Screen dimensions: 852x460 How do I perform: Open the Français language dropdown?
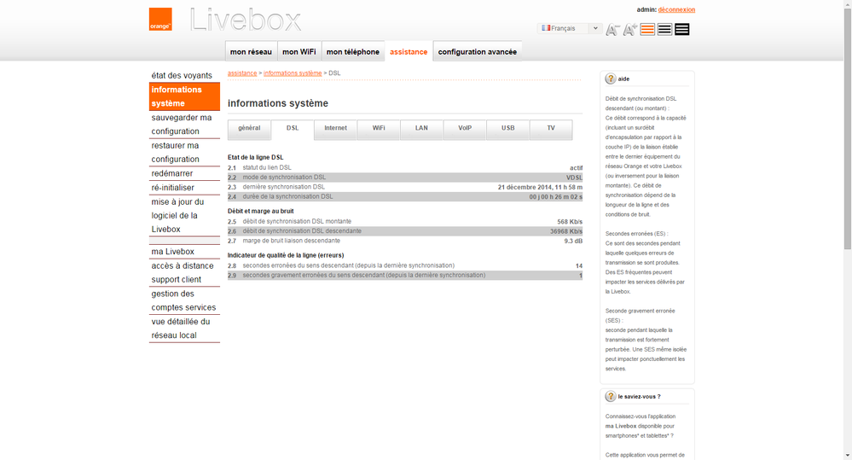tap(570, 28)
